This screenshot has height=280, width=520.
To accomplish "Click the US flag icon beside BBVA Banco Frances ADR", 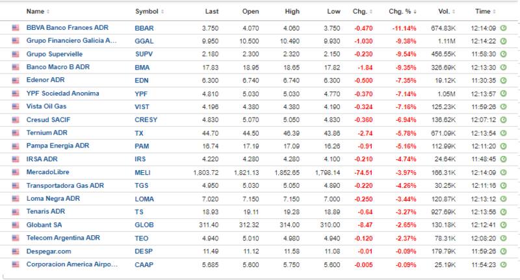I will coord(16,28).
